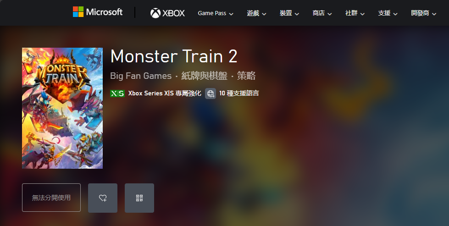Open the supported languages globe icon

coord(211,94)
